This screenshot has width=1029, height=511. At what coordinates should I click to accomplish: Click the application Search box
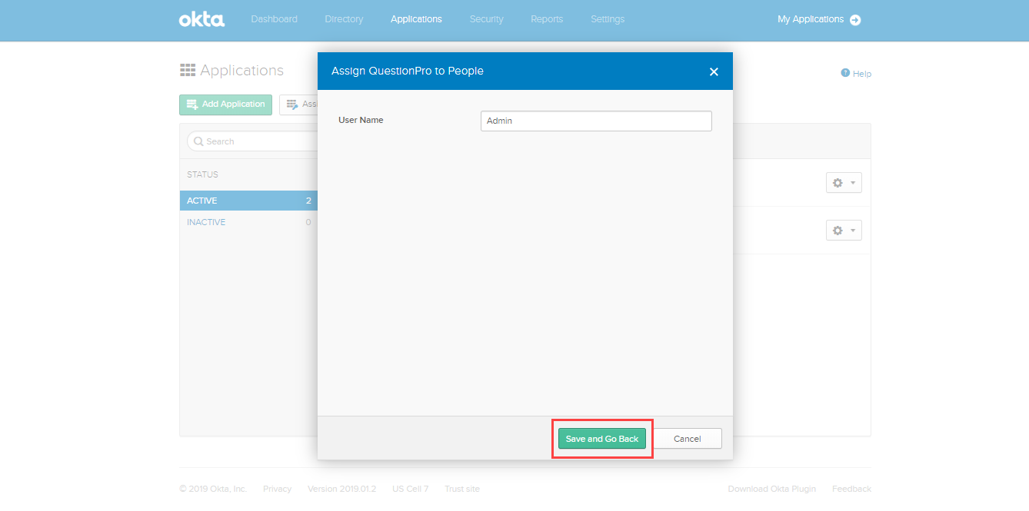[x=252, y=141]
